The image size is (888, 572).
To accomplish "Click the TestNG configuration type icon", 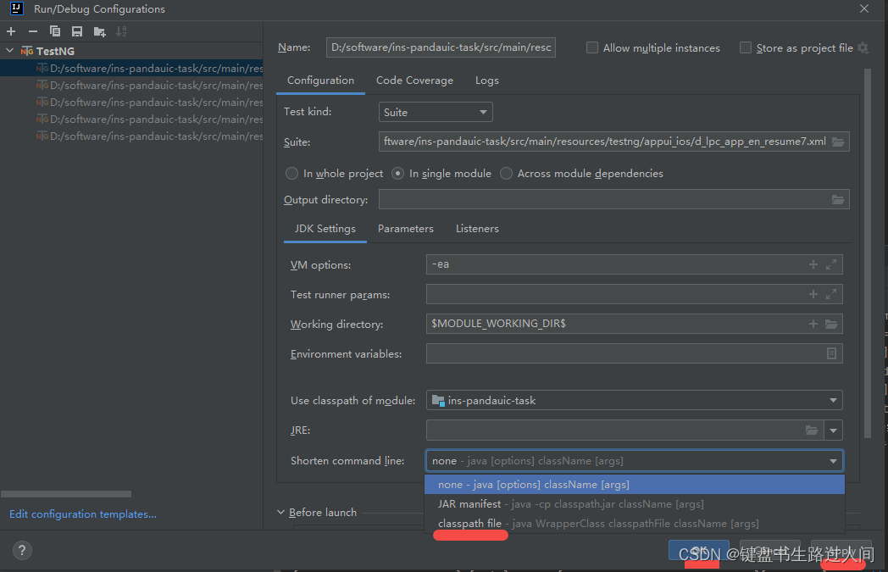I will coord(25,51).
